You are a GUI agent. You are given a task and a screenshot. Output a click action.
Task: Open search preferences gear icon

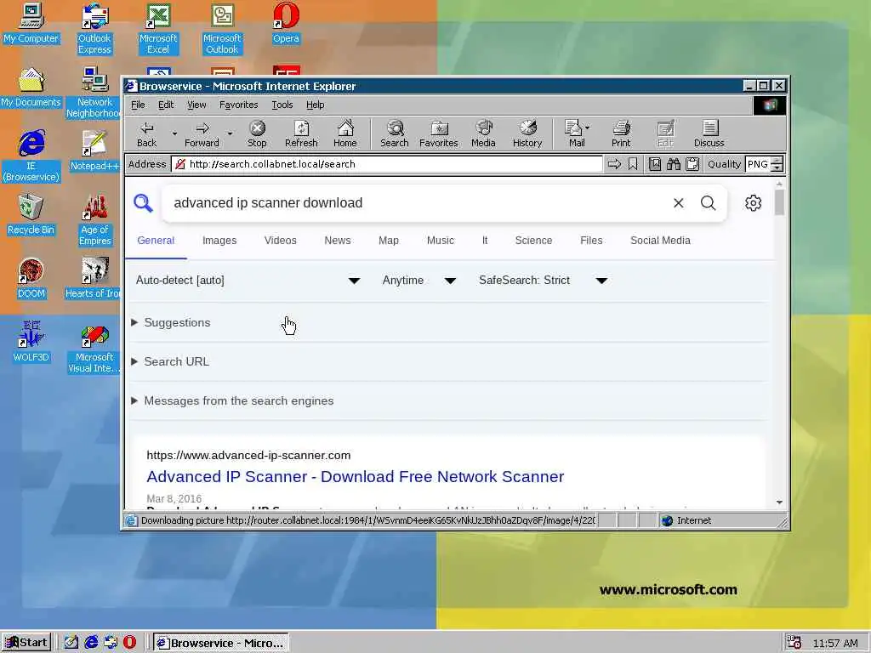[754, 202]
